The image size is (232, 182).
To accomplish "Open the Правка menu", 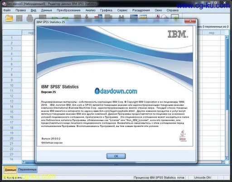I will coord(20,10).
